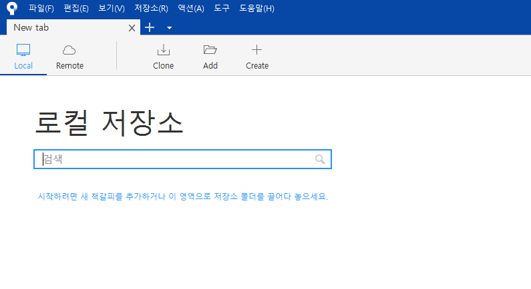Open a new tab with plus button
The height and width of the screenshot is (289, 531).
pos(150,27)
